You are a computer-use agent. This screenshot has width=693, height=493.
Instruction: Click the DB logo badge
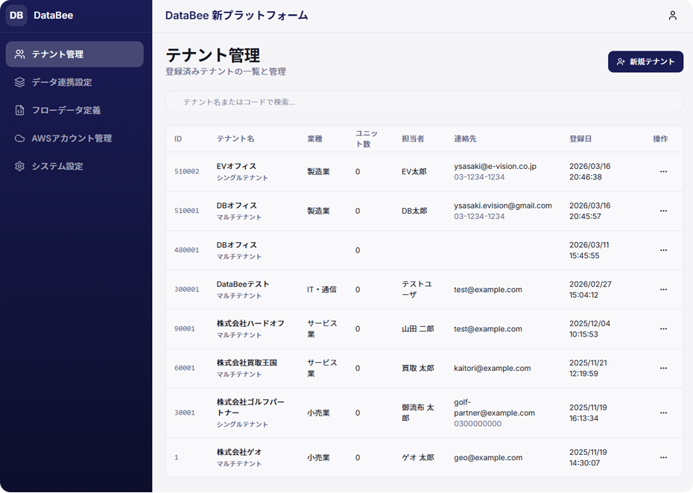click(x=16, y=16)
